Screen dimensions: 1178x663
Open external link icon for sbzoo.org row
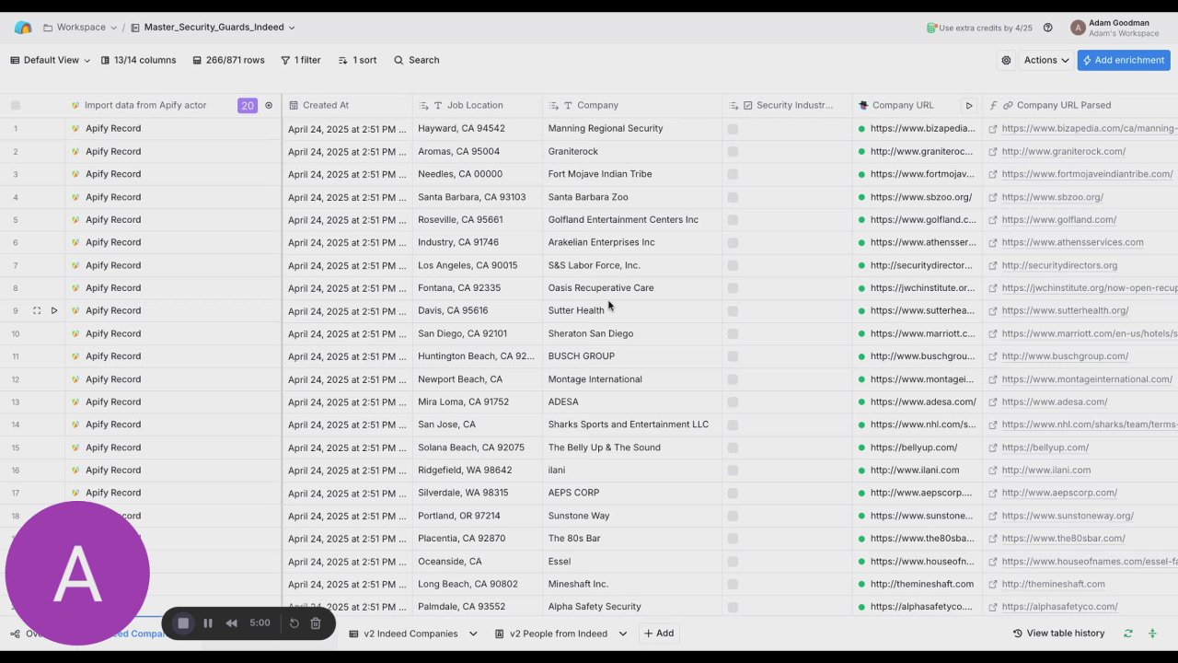click(x=993, y=197)
